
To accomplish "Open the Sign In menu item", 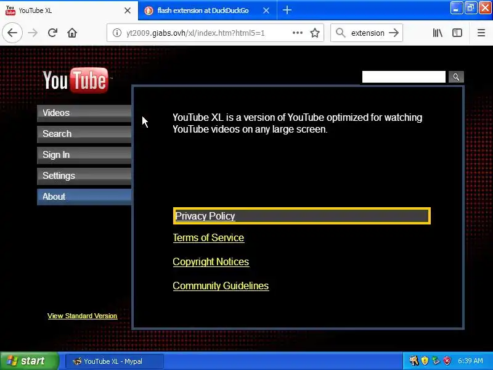I will [x=84, y=155].
